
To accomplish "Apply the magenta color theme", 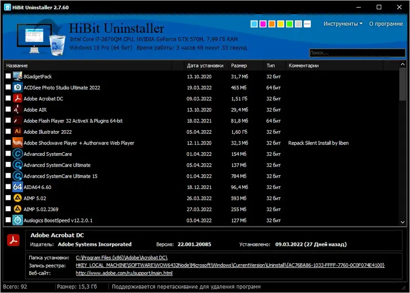I will pyautogui.click(x=263, y=24).
